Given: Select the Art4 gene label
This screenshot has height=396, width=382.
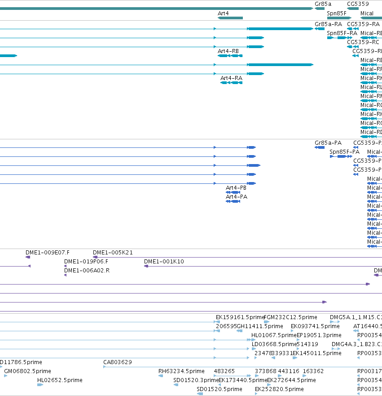Looking at the screenshot, I should tap(223, 13).
